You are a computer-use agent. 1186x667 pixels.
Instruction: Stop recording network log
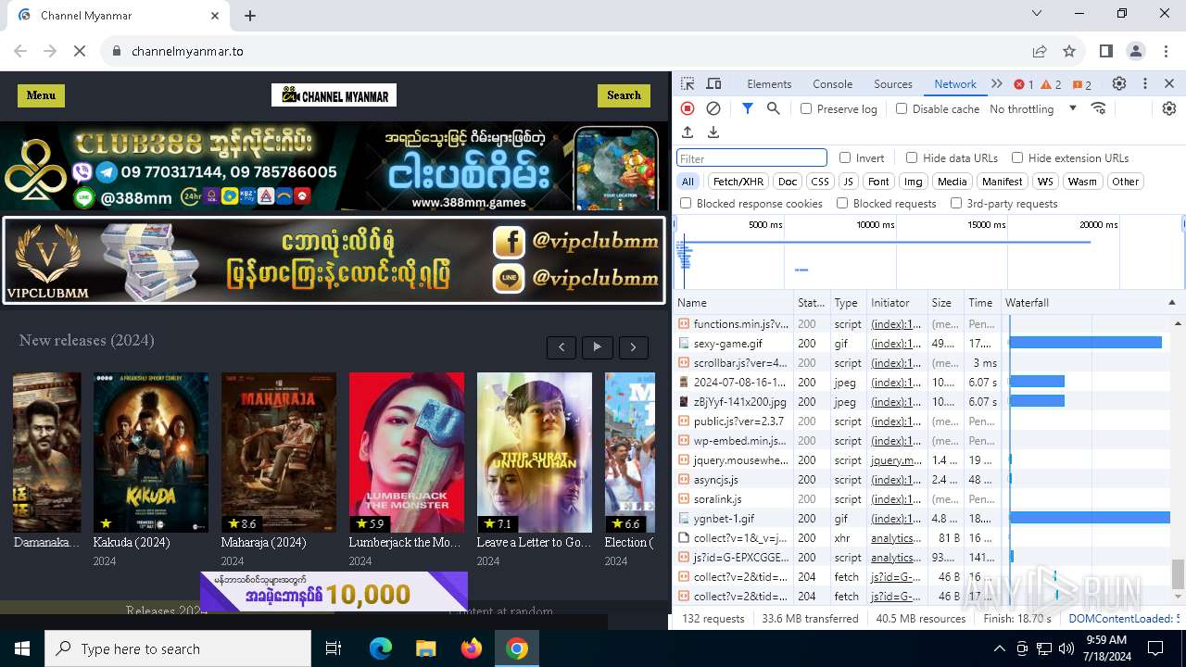point(688,108)
